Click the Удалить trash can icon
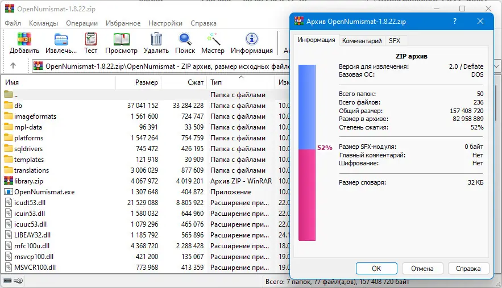Image resolution: width=502 pixels, height=288 pixels. point(156,39)
